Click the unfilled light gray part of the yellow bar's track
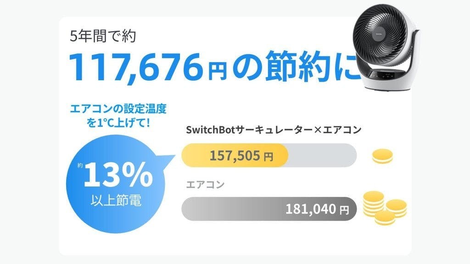The width and height of the screenshot is (470, 264). coord(321,156)
